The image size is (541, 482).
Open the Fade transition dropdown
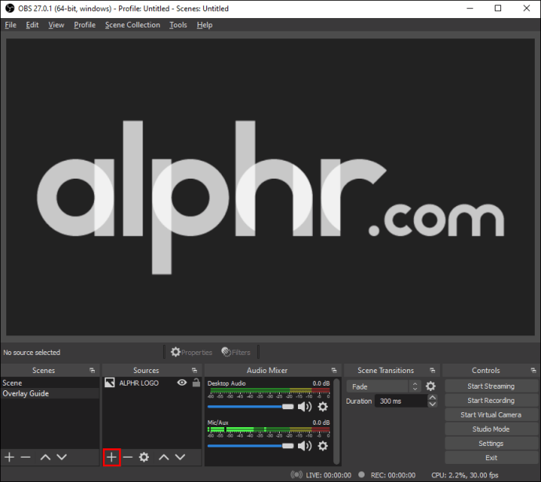tap(383, 386)
